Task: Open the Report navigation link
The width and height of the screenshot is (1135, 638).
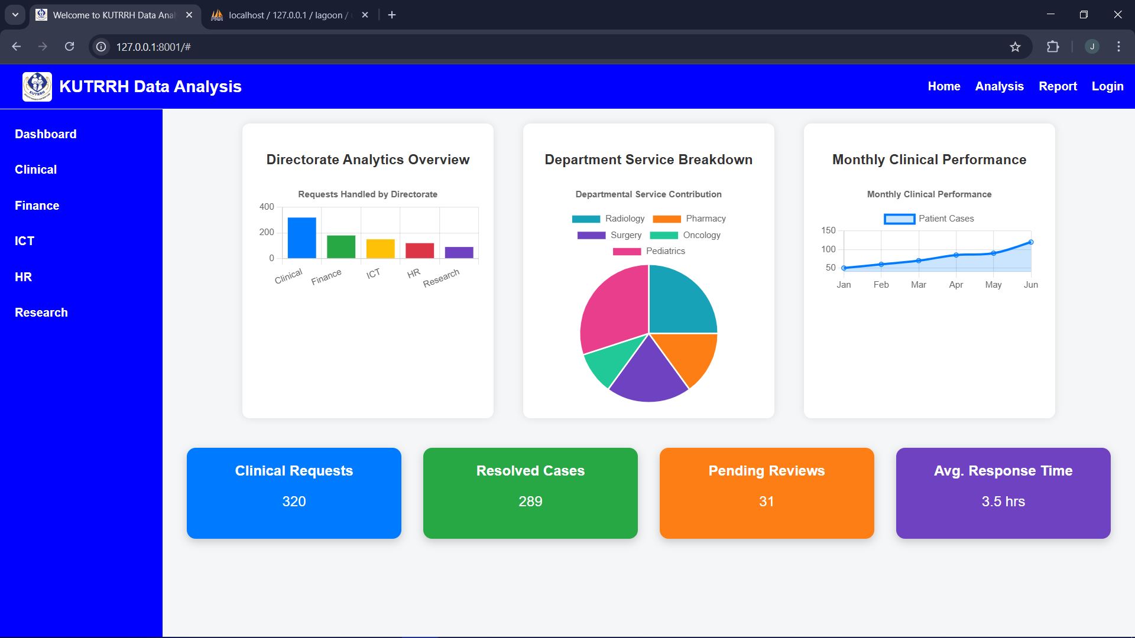Action: pos(1058,86)
